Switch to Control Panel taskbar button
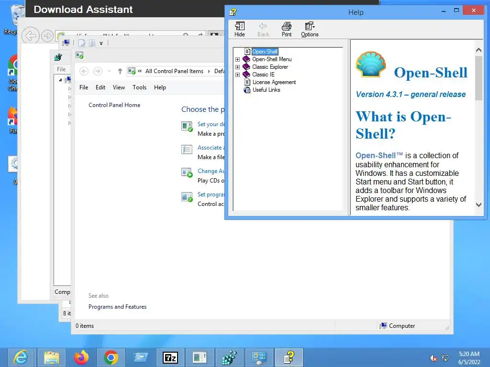Viewport: 490px width, 367px height. point(259,357)
